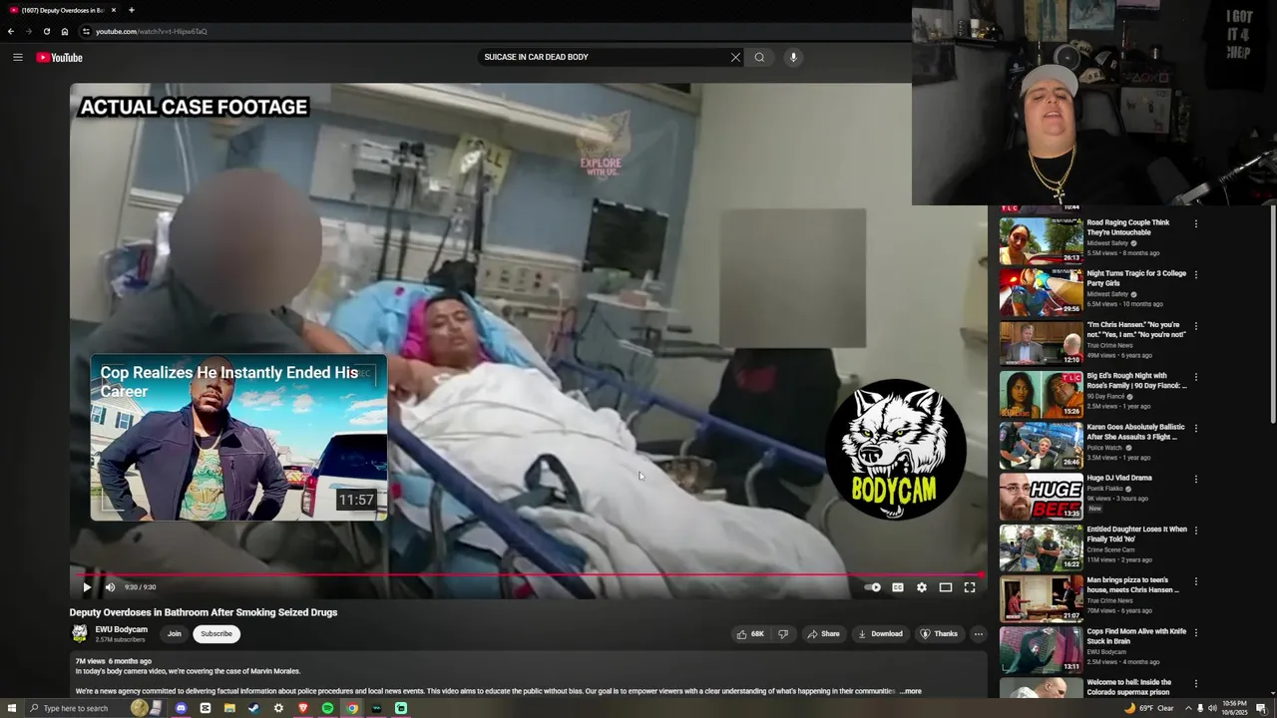Screen dimensions: 1277x718
Task: Open the EWU Bodycam channel name link
Action: click(121, 629)
